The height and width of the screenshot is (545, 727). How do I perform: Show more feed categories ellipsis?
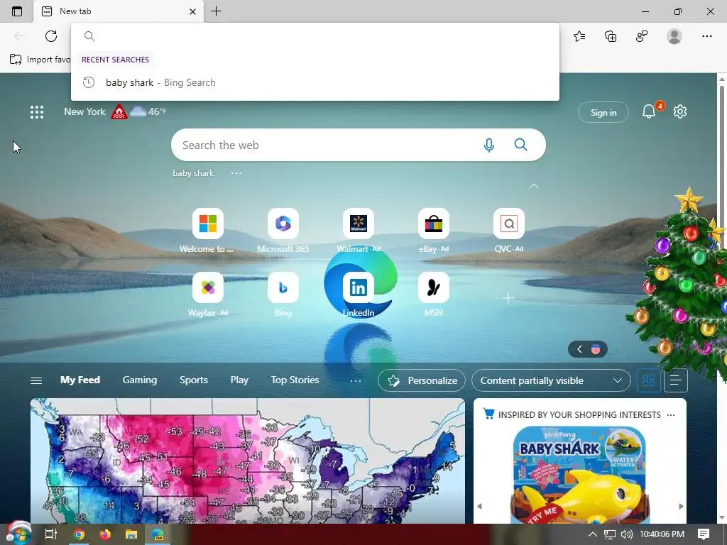pos(356,380)
